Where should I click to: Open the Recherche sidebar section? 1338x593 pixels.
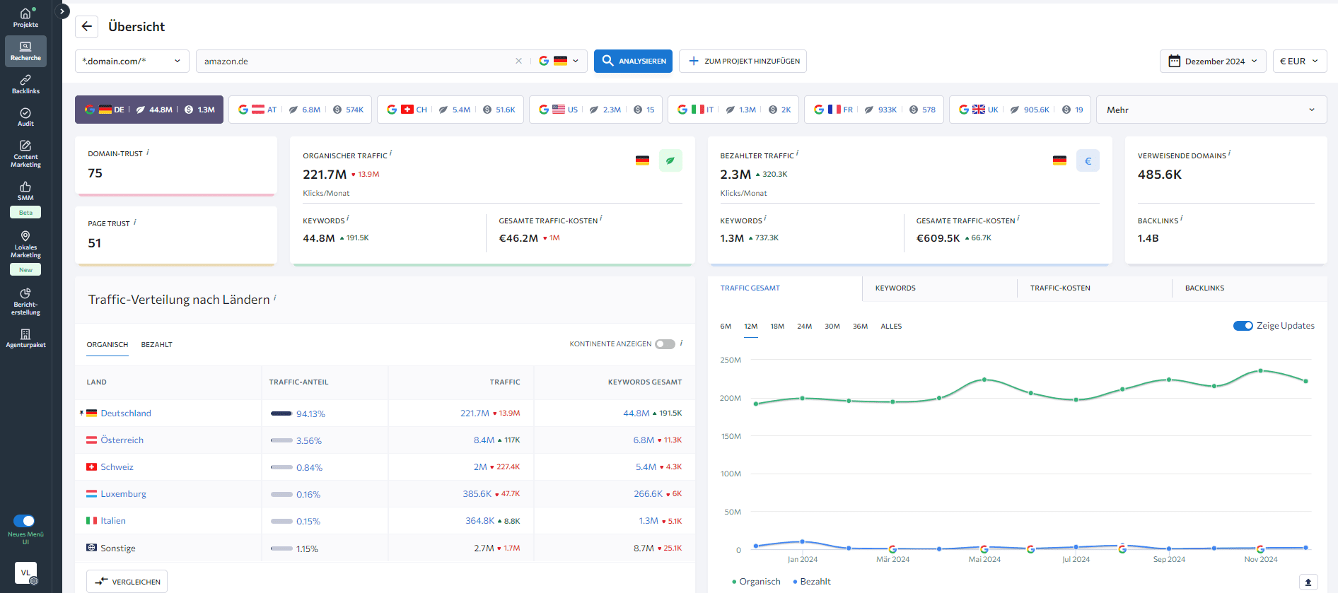tap(25, 51)
